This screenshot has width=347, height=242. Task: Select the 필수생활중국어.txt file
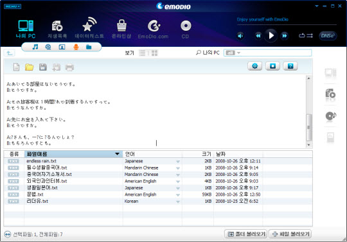coord(47,168)
